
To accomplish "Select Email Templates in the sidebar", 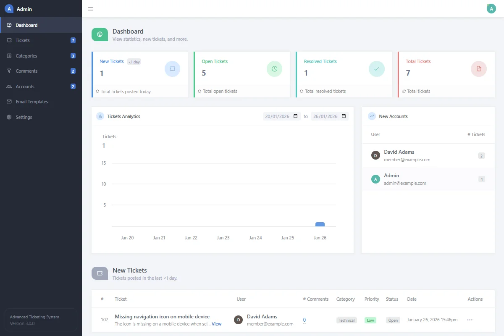I will tap(41, 102).
